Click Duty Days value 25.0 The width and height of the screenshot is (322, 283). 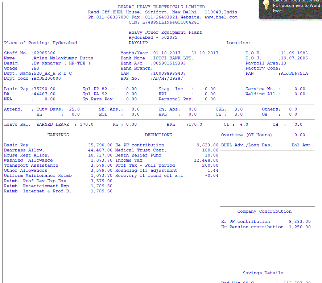[x=74, y=109]
